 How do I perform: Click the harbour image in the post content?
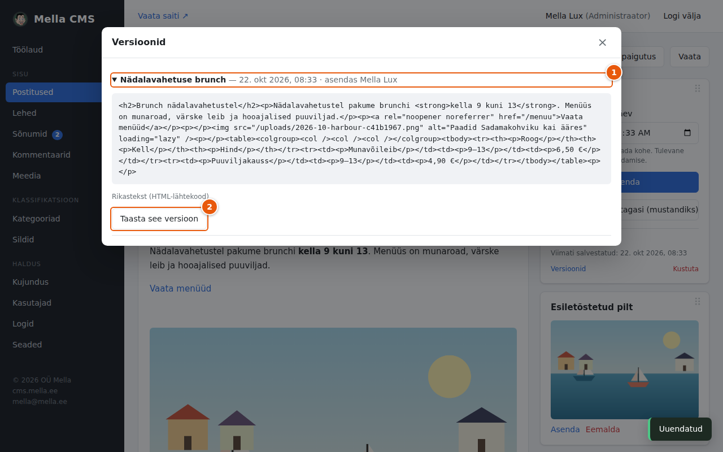click(x=333, y=390)
